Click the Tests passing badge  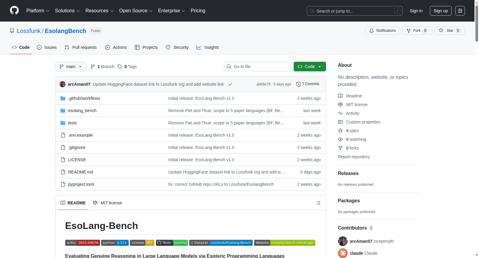tap(172, 243)
